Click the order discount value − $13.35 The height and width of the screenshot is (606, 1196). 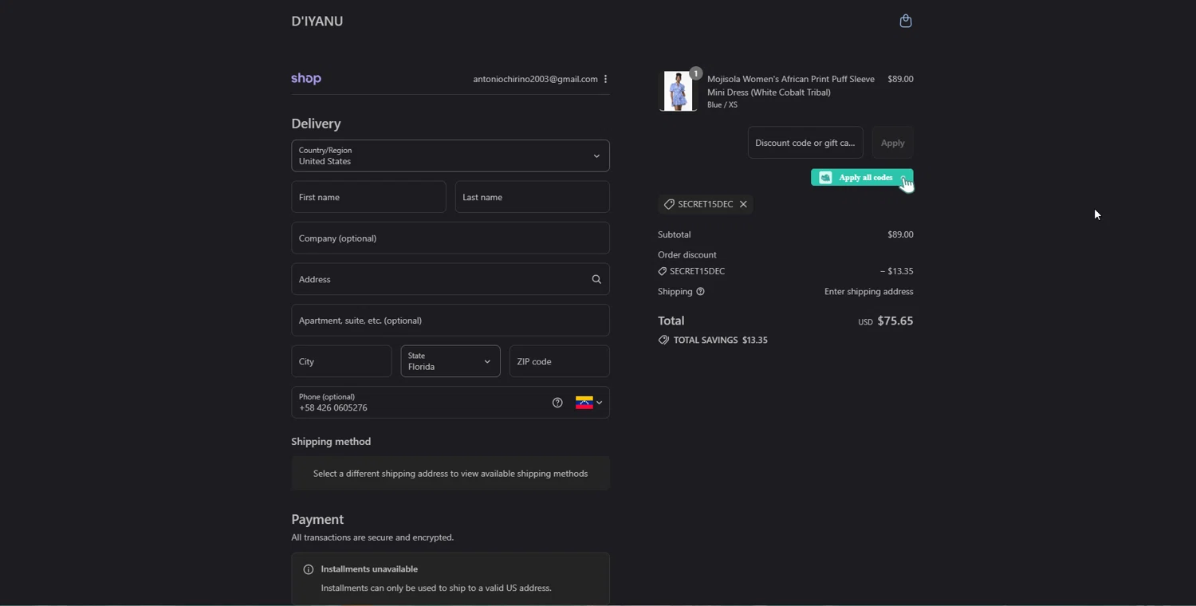pyautogui.click(x=897, y=272)
